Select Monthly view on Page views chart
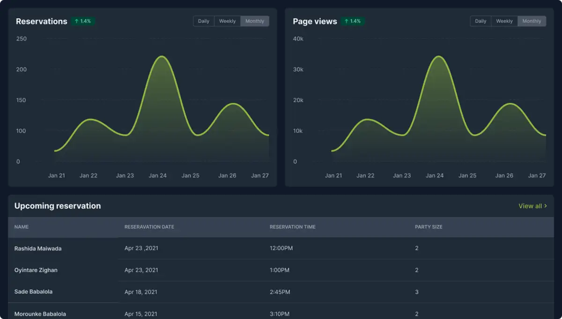 [532, 21]
